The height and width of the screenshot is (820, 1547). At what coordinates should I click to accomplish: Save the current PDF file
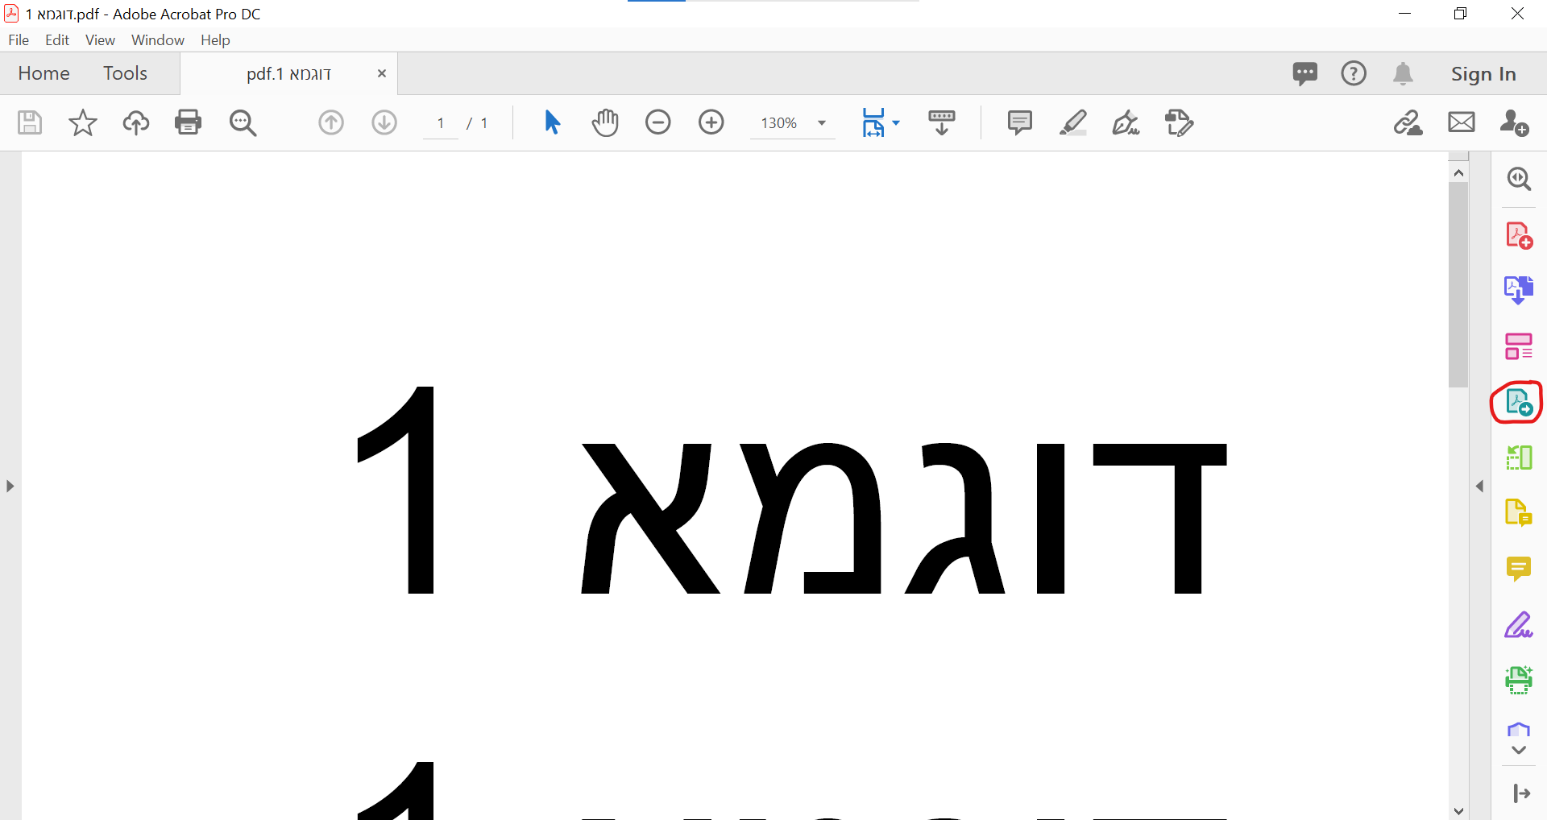tap(29, 122)
